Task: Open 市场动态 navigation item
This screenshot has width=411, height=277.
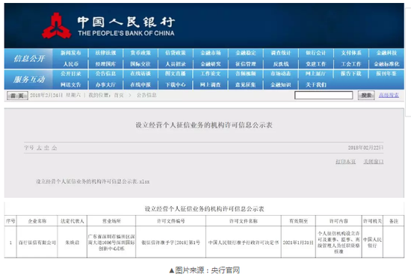Action: (281, 74)
